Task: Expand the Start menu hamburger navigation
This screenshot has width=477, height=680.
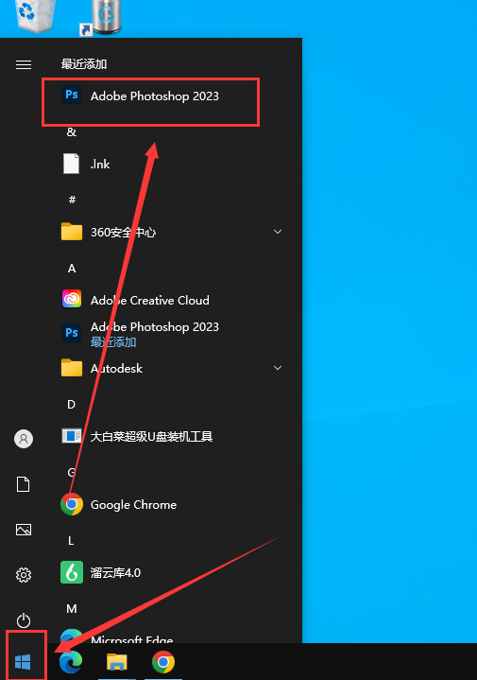Action: pyautogui.click(x=24, y=64)
